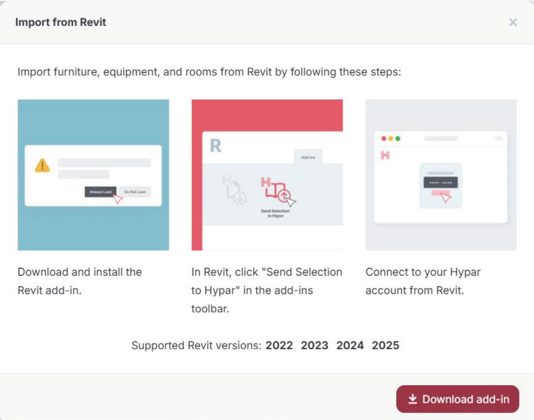Click the 2022 version label
The width and height of the screenshot is (534, 420).
tap(279, 345)
